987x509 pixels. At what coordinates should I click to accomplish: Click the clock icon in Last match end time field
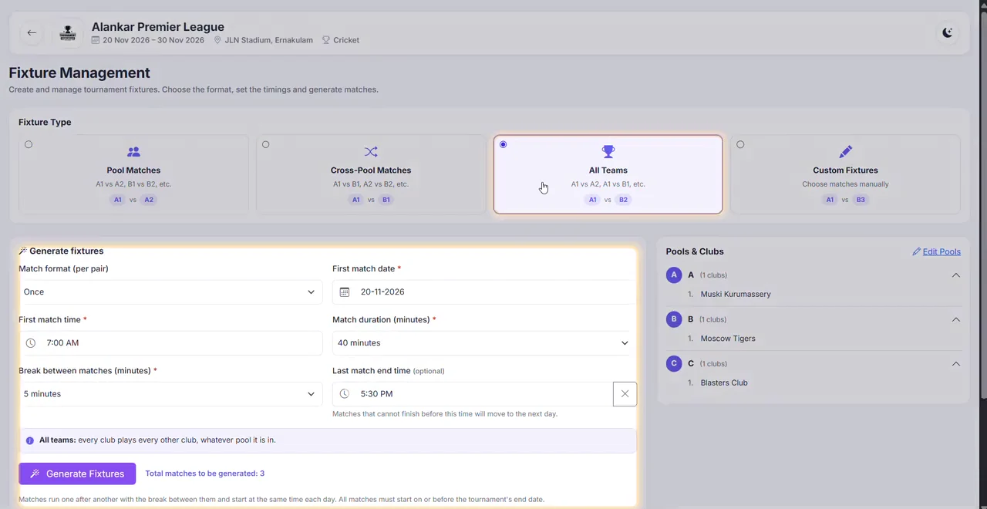(345, 393)
